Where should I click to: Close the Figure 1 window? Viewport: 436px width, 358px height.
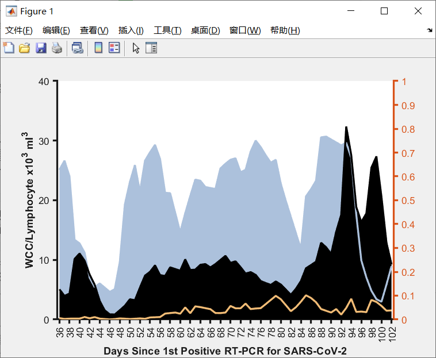point(418,11)
